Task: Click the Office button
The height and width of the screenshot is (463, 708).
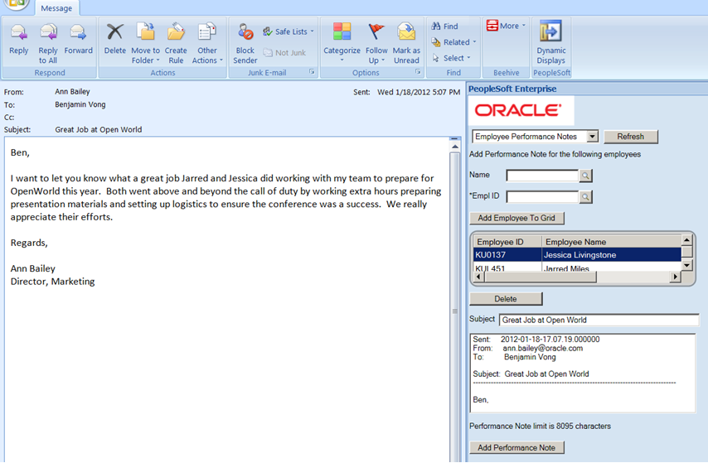Action: coord(16,3)
